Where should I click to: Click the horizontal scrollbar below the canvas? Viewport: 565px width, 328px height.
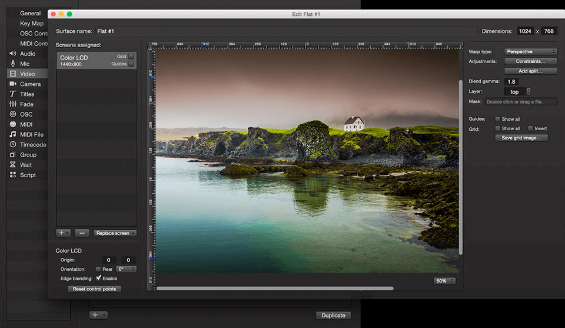click(275, 289)
